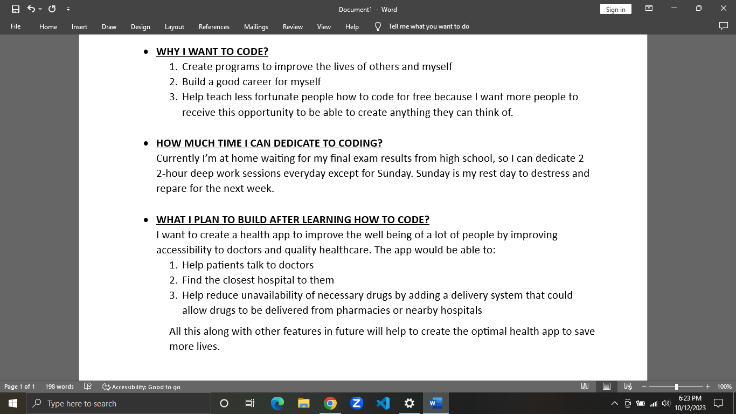Open word count via '198 words'
This screenshot has width=736, height=414.
click(x=59, y=387)
